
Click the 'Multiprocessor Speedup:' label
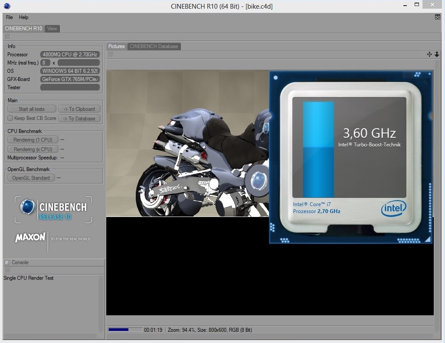33,158
